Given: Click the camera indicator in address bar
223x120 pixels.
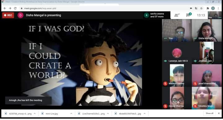Looking at the screenshot, I should [x=191, y=8].
